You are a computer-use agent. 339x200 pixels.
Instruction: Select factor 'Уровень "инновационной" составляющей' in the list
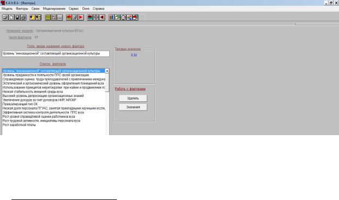click(x=53, y=71)
